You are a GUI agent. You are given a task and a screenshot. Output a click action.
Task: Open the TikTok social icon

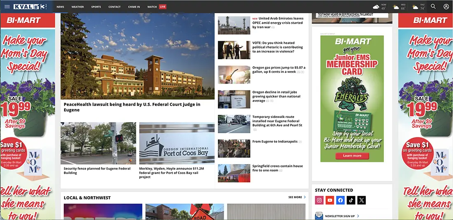[x=351, y=200]
